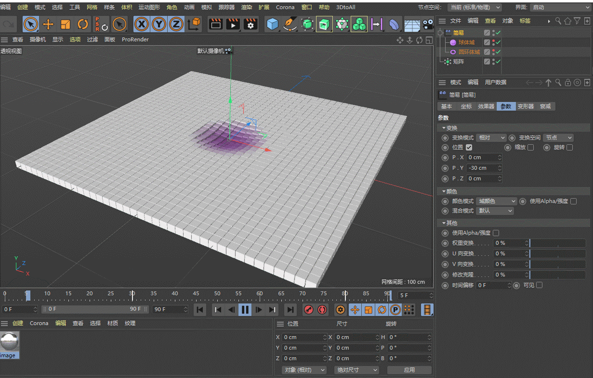Toggle the X axis lock

pyautogui.click(x=141, y=24)
